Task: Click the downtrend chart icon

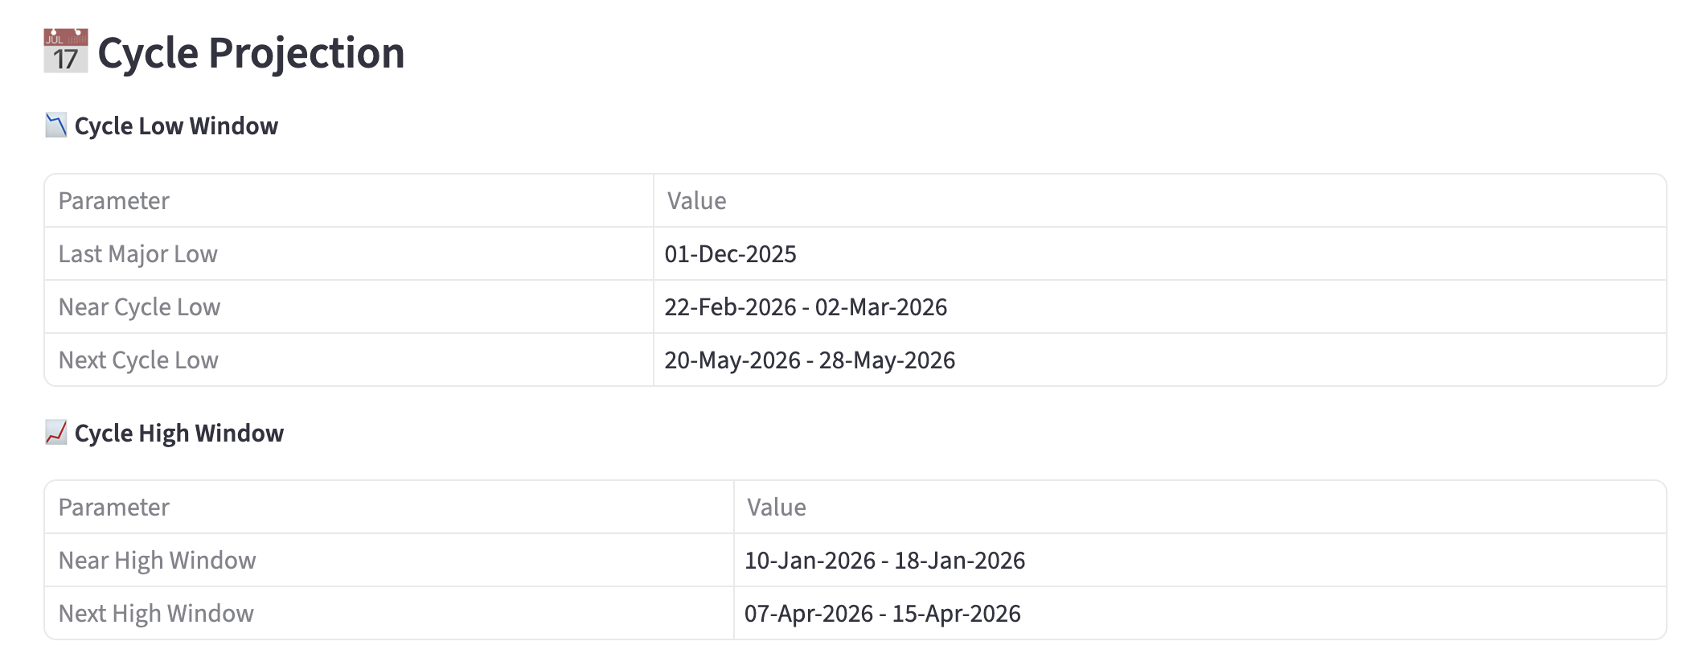Action: click(55, 125)
